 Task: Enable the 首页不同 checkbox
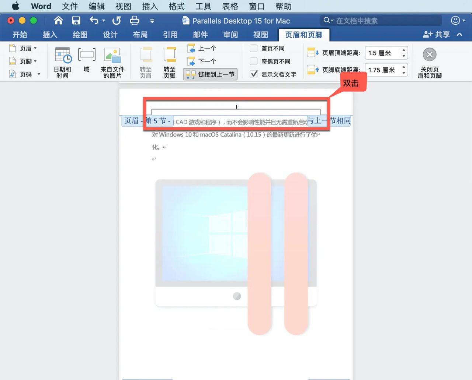pos(253,48)
